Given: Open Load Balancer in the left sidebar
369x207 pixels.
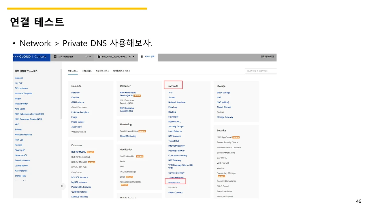Looking at the screenshot, I should [22, 166].
